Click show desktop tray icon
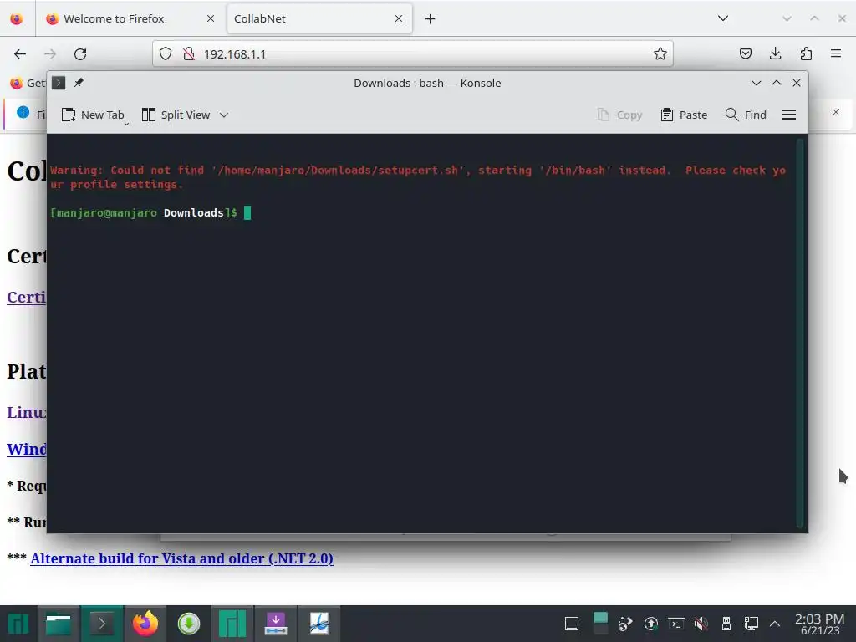The height and width of the screenshot is (642, 856). [x=572, y=624]
